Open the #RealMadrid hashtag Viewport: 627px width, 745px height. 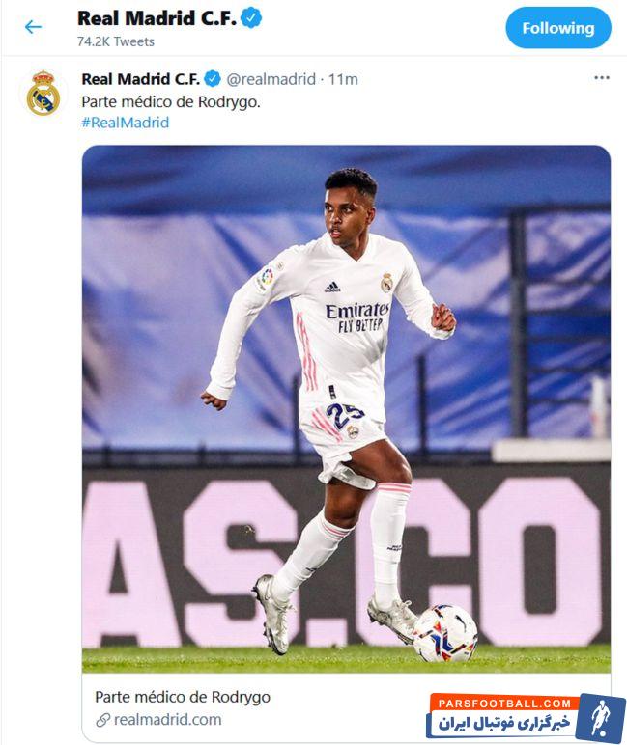coord(126,123)
